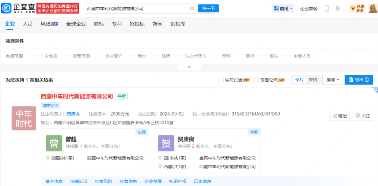Open 西藏中车时代新能源有限公司 in 曾超 card
378x186 pixels.
pos(115,158)
